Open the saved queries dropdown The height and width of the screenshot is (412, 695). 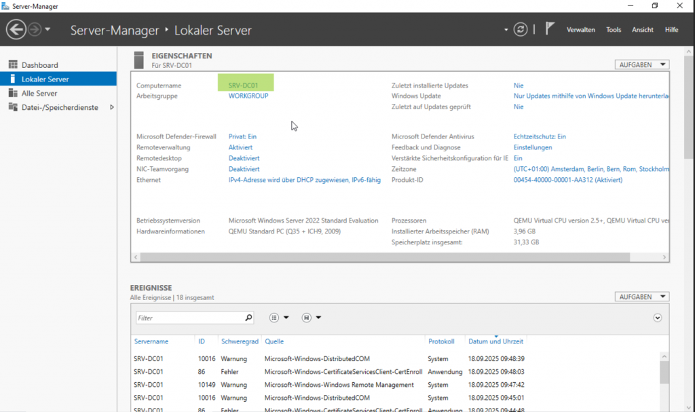pos(312,318)
